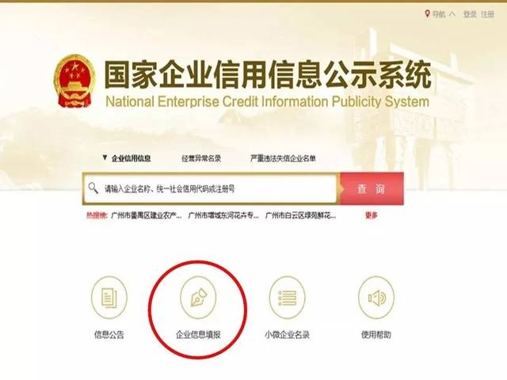Click the 企业信息填报 pen icon
This screenshot has height=380, width=507.
198,298
